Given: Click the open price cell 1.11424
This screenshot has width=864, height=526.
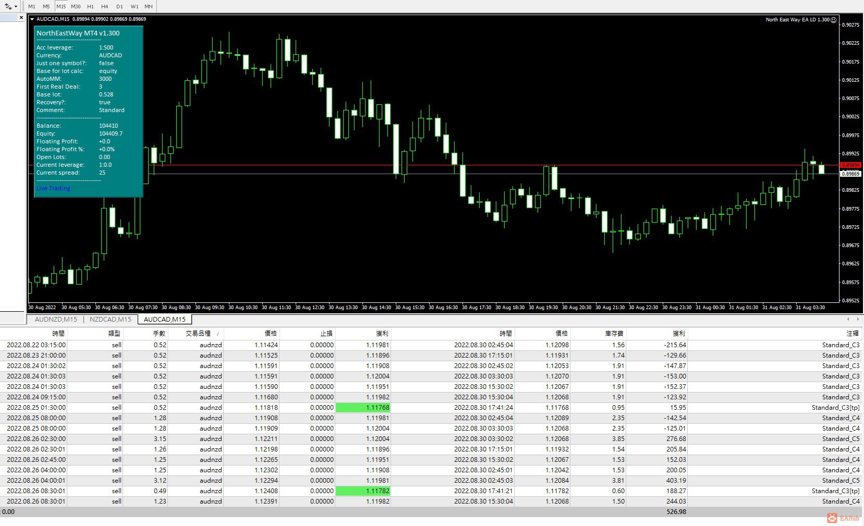Looking at the screenshot, I should (x=266, y=345).
